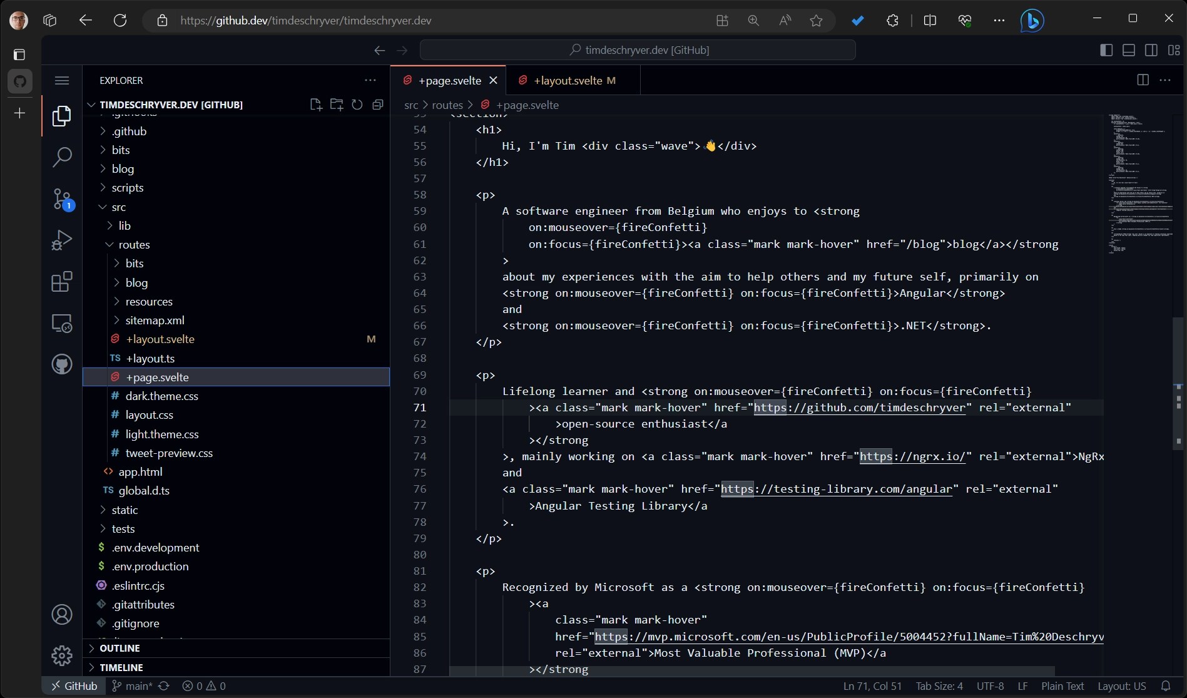
Task: Open the Run and Debug view
Action: click(x=61, y=240)
